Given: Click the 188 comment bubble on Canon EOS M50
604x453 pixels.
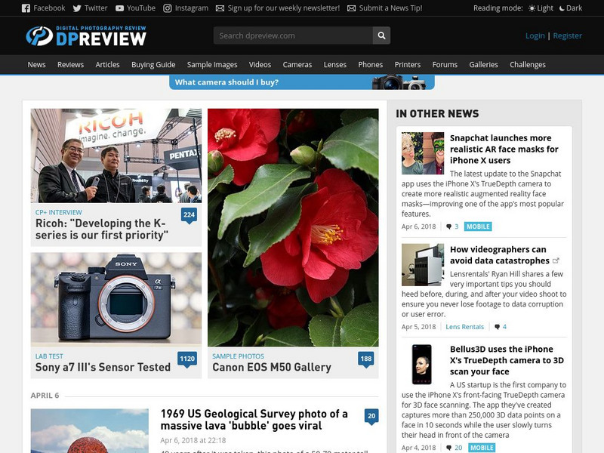Looking at the screenshot, I should tap(365, 359).
